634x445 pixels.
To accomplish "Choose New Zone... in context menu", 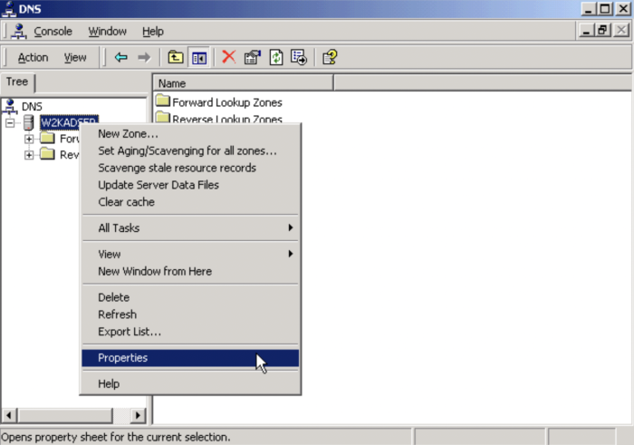I will click(x=128, y=134).
